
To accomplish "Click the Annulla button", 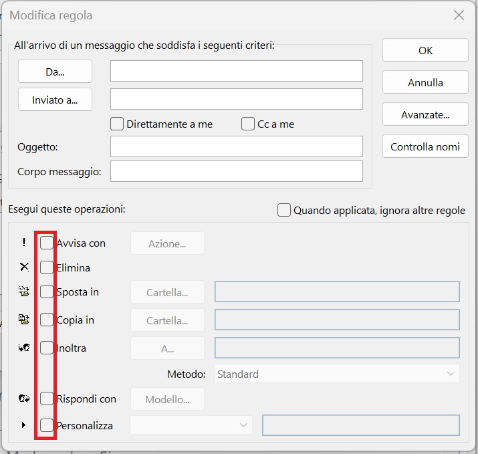I will 425,82.
